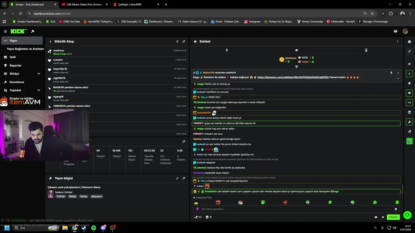
Task: Open a new browser tab
Action: point(166,5)
